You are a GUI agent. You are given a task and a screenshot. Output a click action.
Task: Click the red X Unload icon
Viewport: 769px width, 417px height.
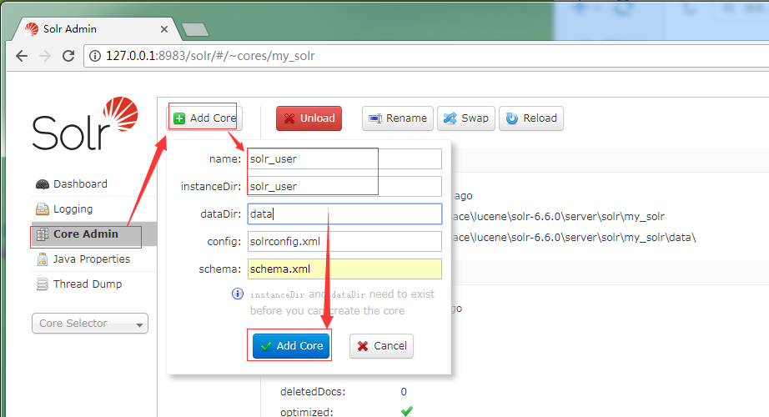click(x=289, y=118)
